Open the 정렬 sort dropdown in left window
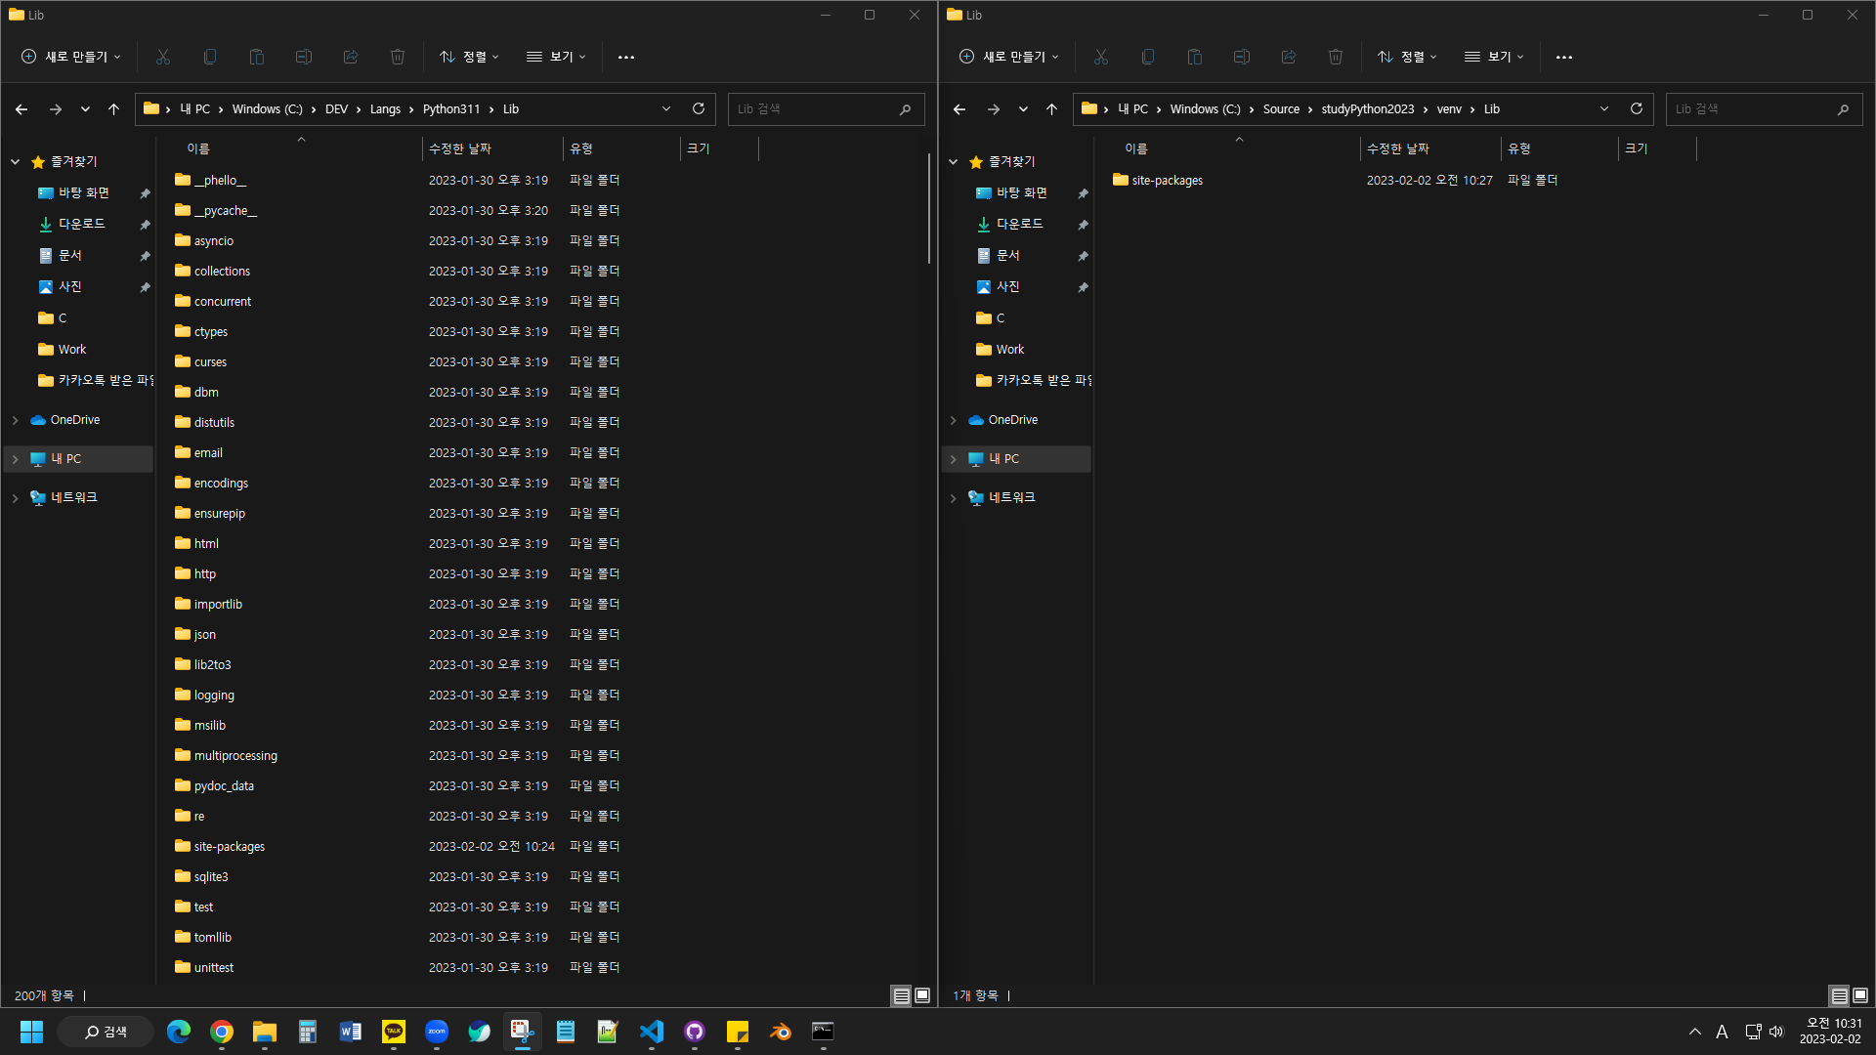1876x1055 pixels. pos(470,57)
